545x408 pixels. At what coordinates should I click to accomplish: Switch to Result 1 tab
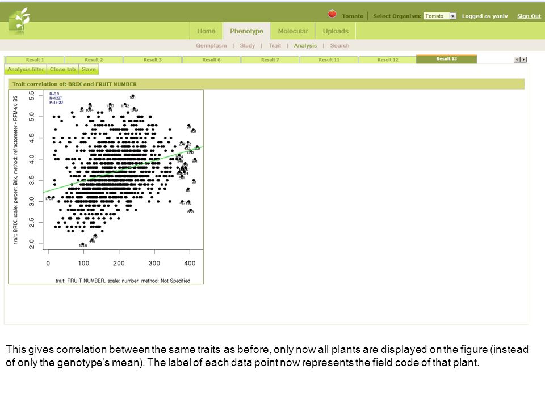coord(35,59)
